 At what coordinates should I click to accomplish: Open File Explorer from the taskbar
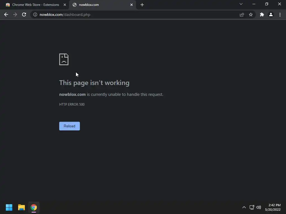21,207
